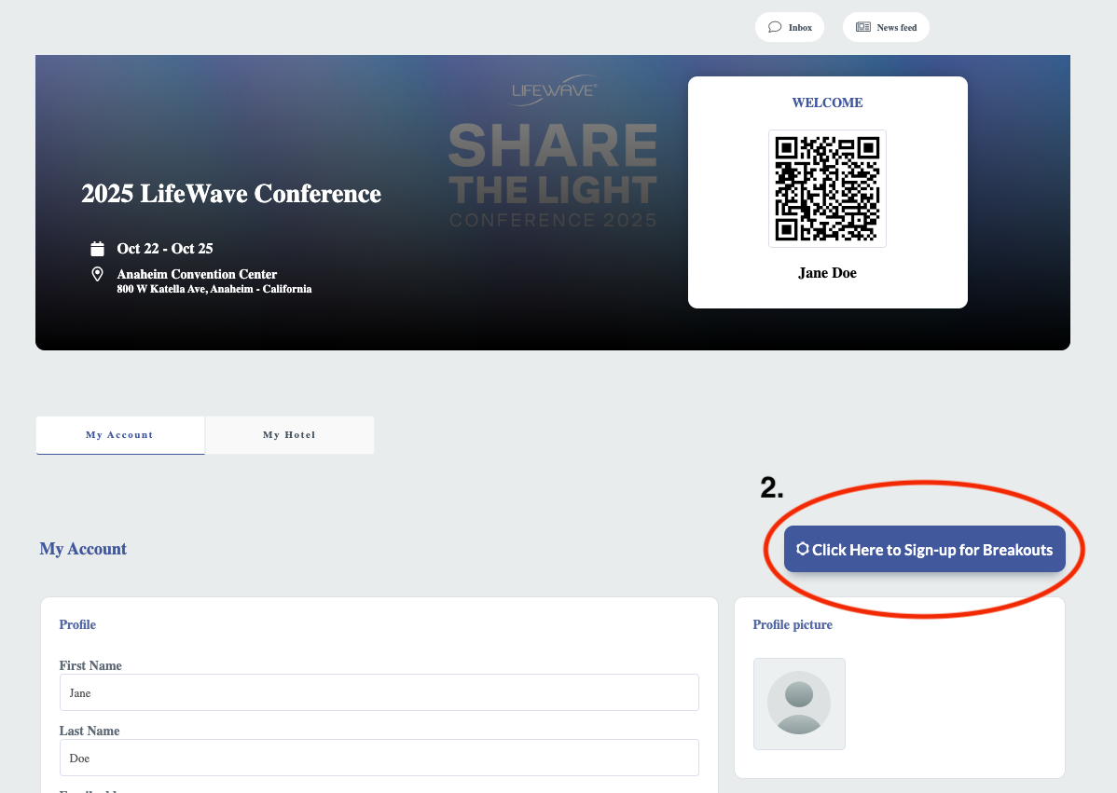Click the location pin icon by venue

tap(97, 274)
